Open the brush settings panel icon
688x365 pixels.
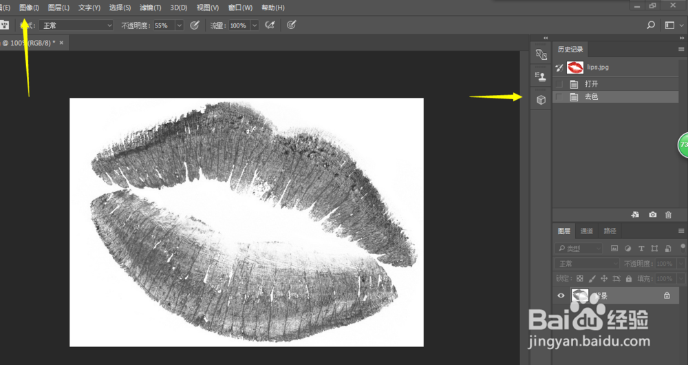pyautogui.click(x=541, y=54)
